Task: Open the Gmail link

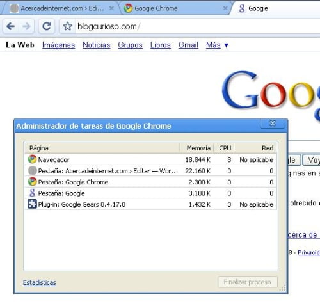Action: (188, 45)
